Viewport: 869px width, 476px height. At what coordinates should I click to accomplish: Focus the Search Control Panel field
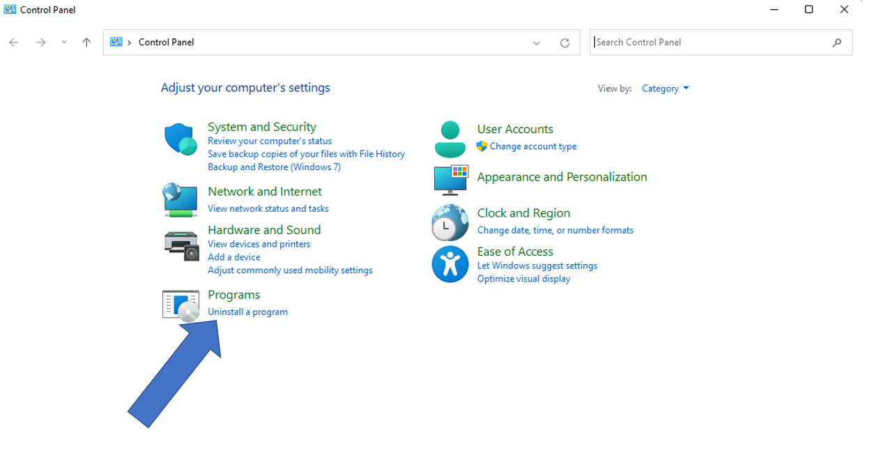point(711,43)
